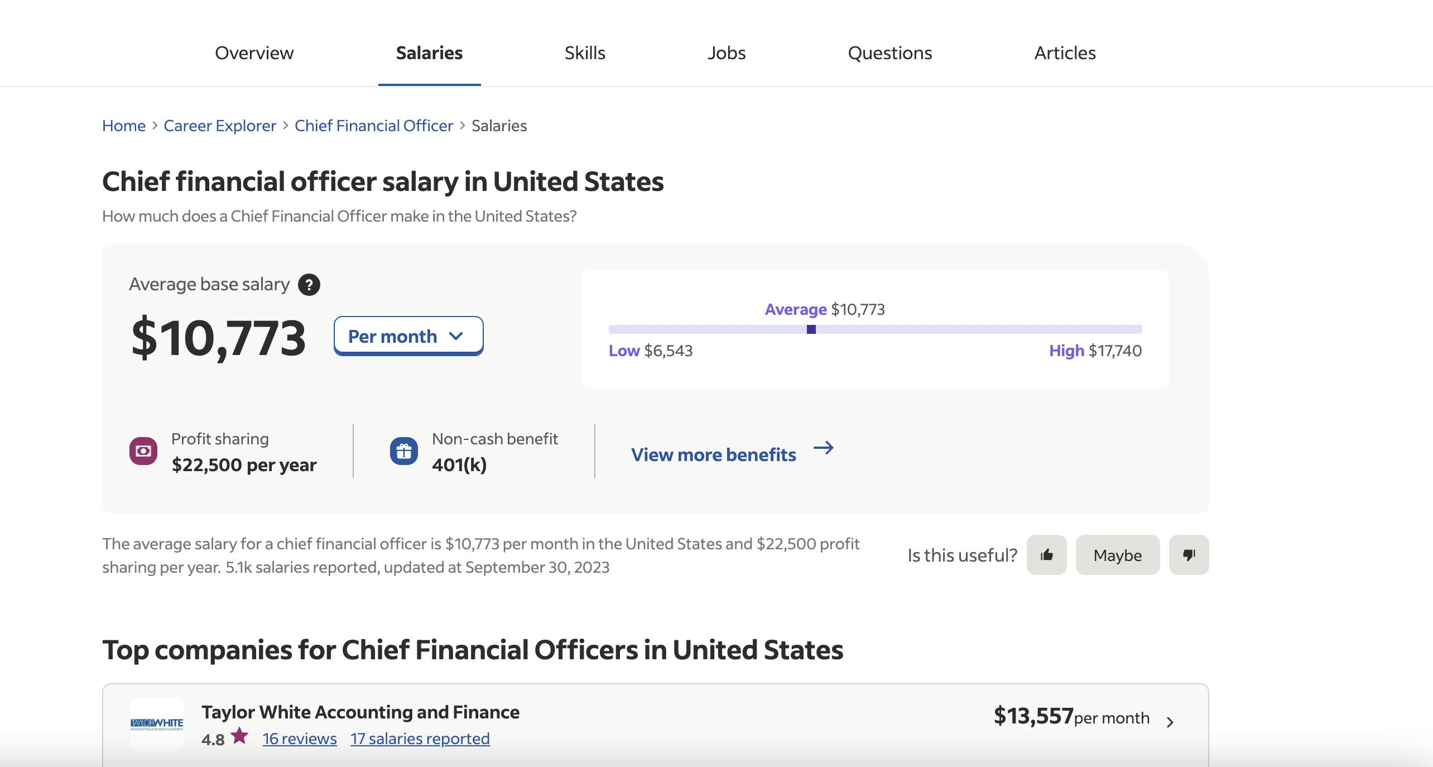Screen dimensions: 1433x767
Task: Open the Jobs tab
Action: (x=727, y=53)
